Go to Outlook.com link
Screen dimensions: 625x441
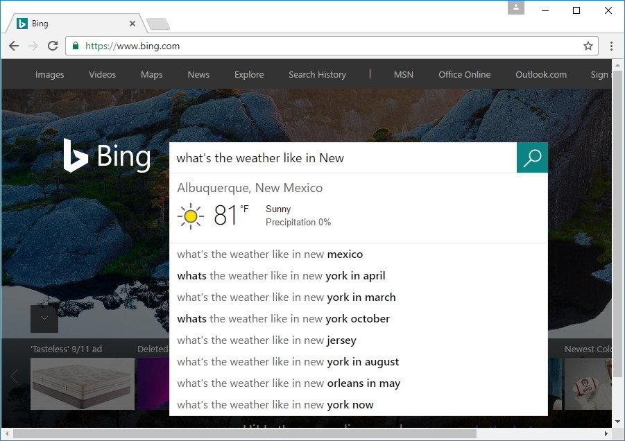[x=541, y=74]
